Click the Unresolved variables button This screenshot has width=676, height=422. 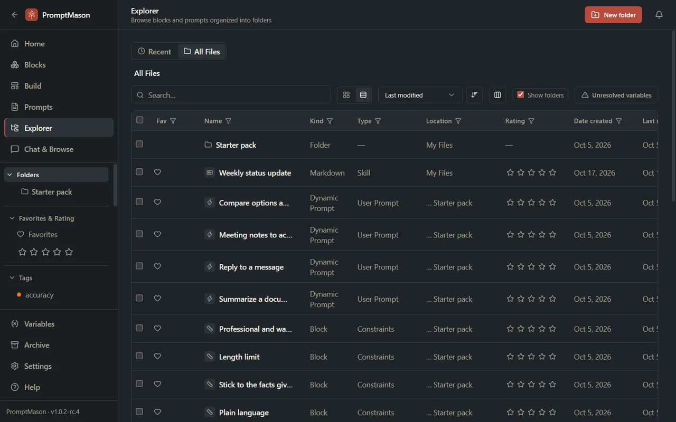(616, 95)
